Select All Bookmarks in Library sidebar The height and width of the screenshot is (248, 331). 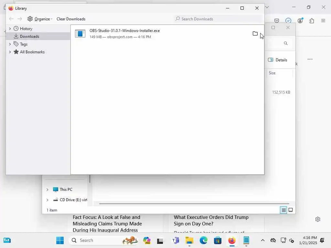pos(32,52)
